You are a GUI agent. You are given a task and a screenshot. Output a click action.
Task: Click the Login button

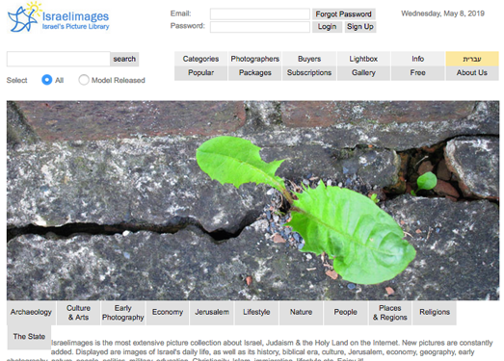click(x=327, y=27)
